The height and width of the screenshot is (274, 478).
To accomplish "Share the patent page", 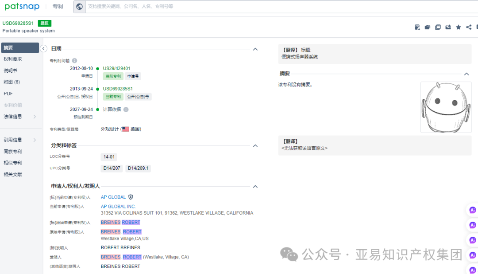I will [469, 27].
